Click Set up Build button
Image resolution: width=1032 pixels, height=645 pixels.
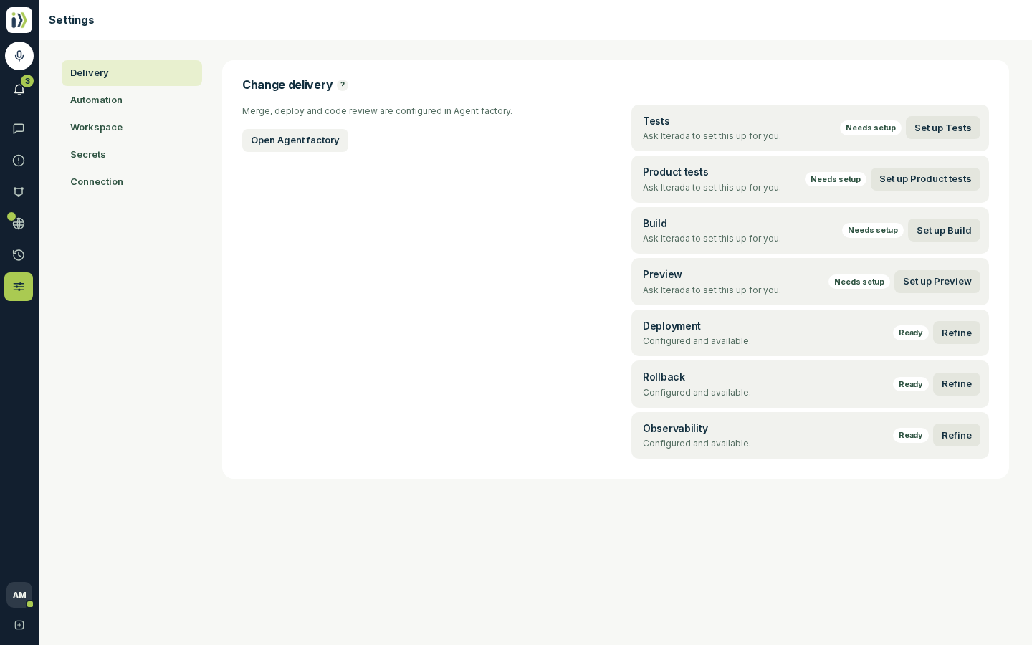tap(944, 230)
